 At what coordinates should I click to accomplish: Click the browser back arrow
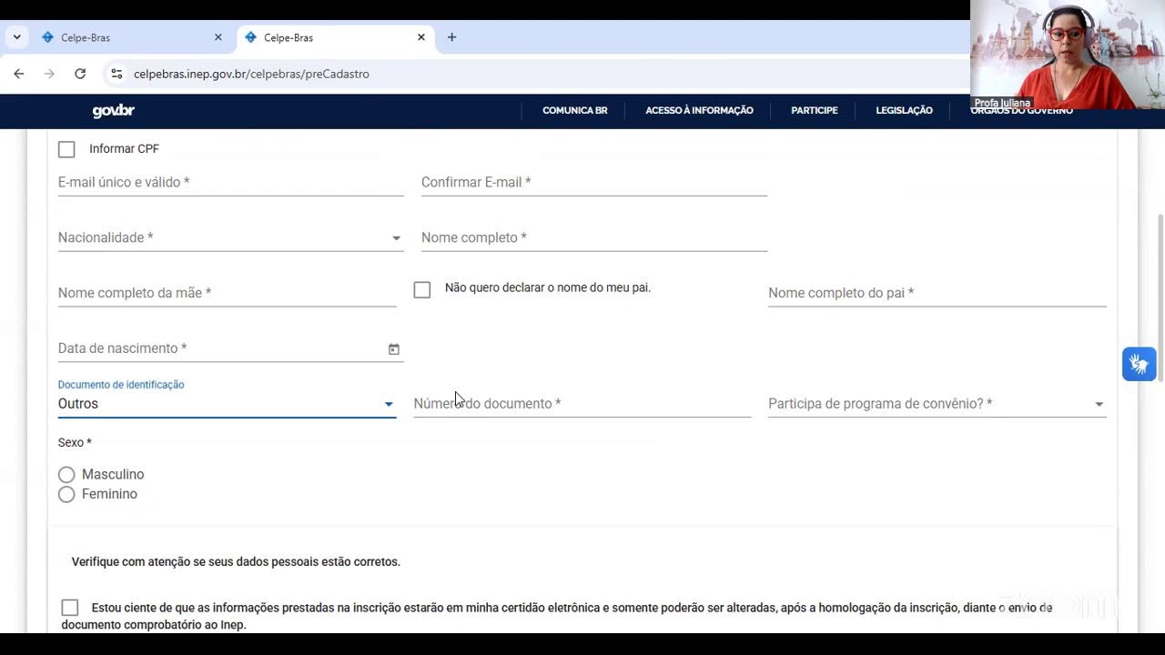pyautogui.click(x=19, y=74)
